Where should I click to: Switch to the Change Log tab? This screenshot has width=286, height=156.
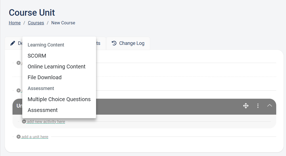coord(128,43)
